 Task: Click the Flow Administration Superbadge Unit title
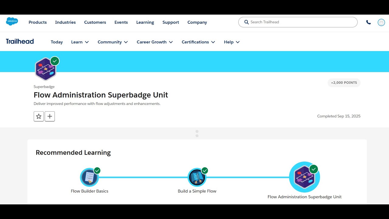(x=101, y=95)
